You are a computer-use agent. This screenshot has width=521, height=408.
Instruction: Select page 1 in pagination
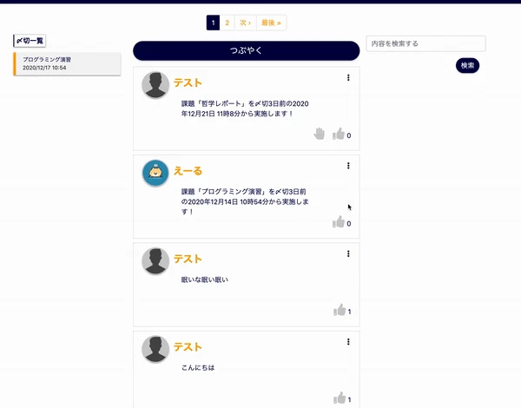[x=213, y=23]
